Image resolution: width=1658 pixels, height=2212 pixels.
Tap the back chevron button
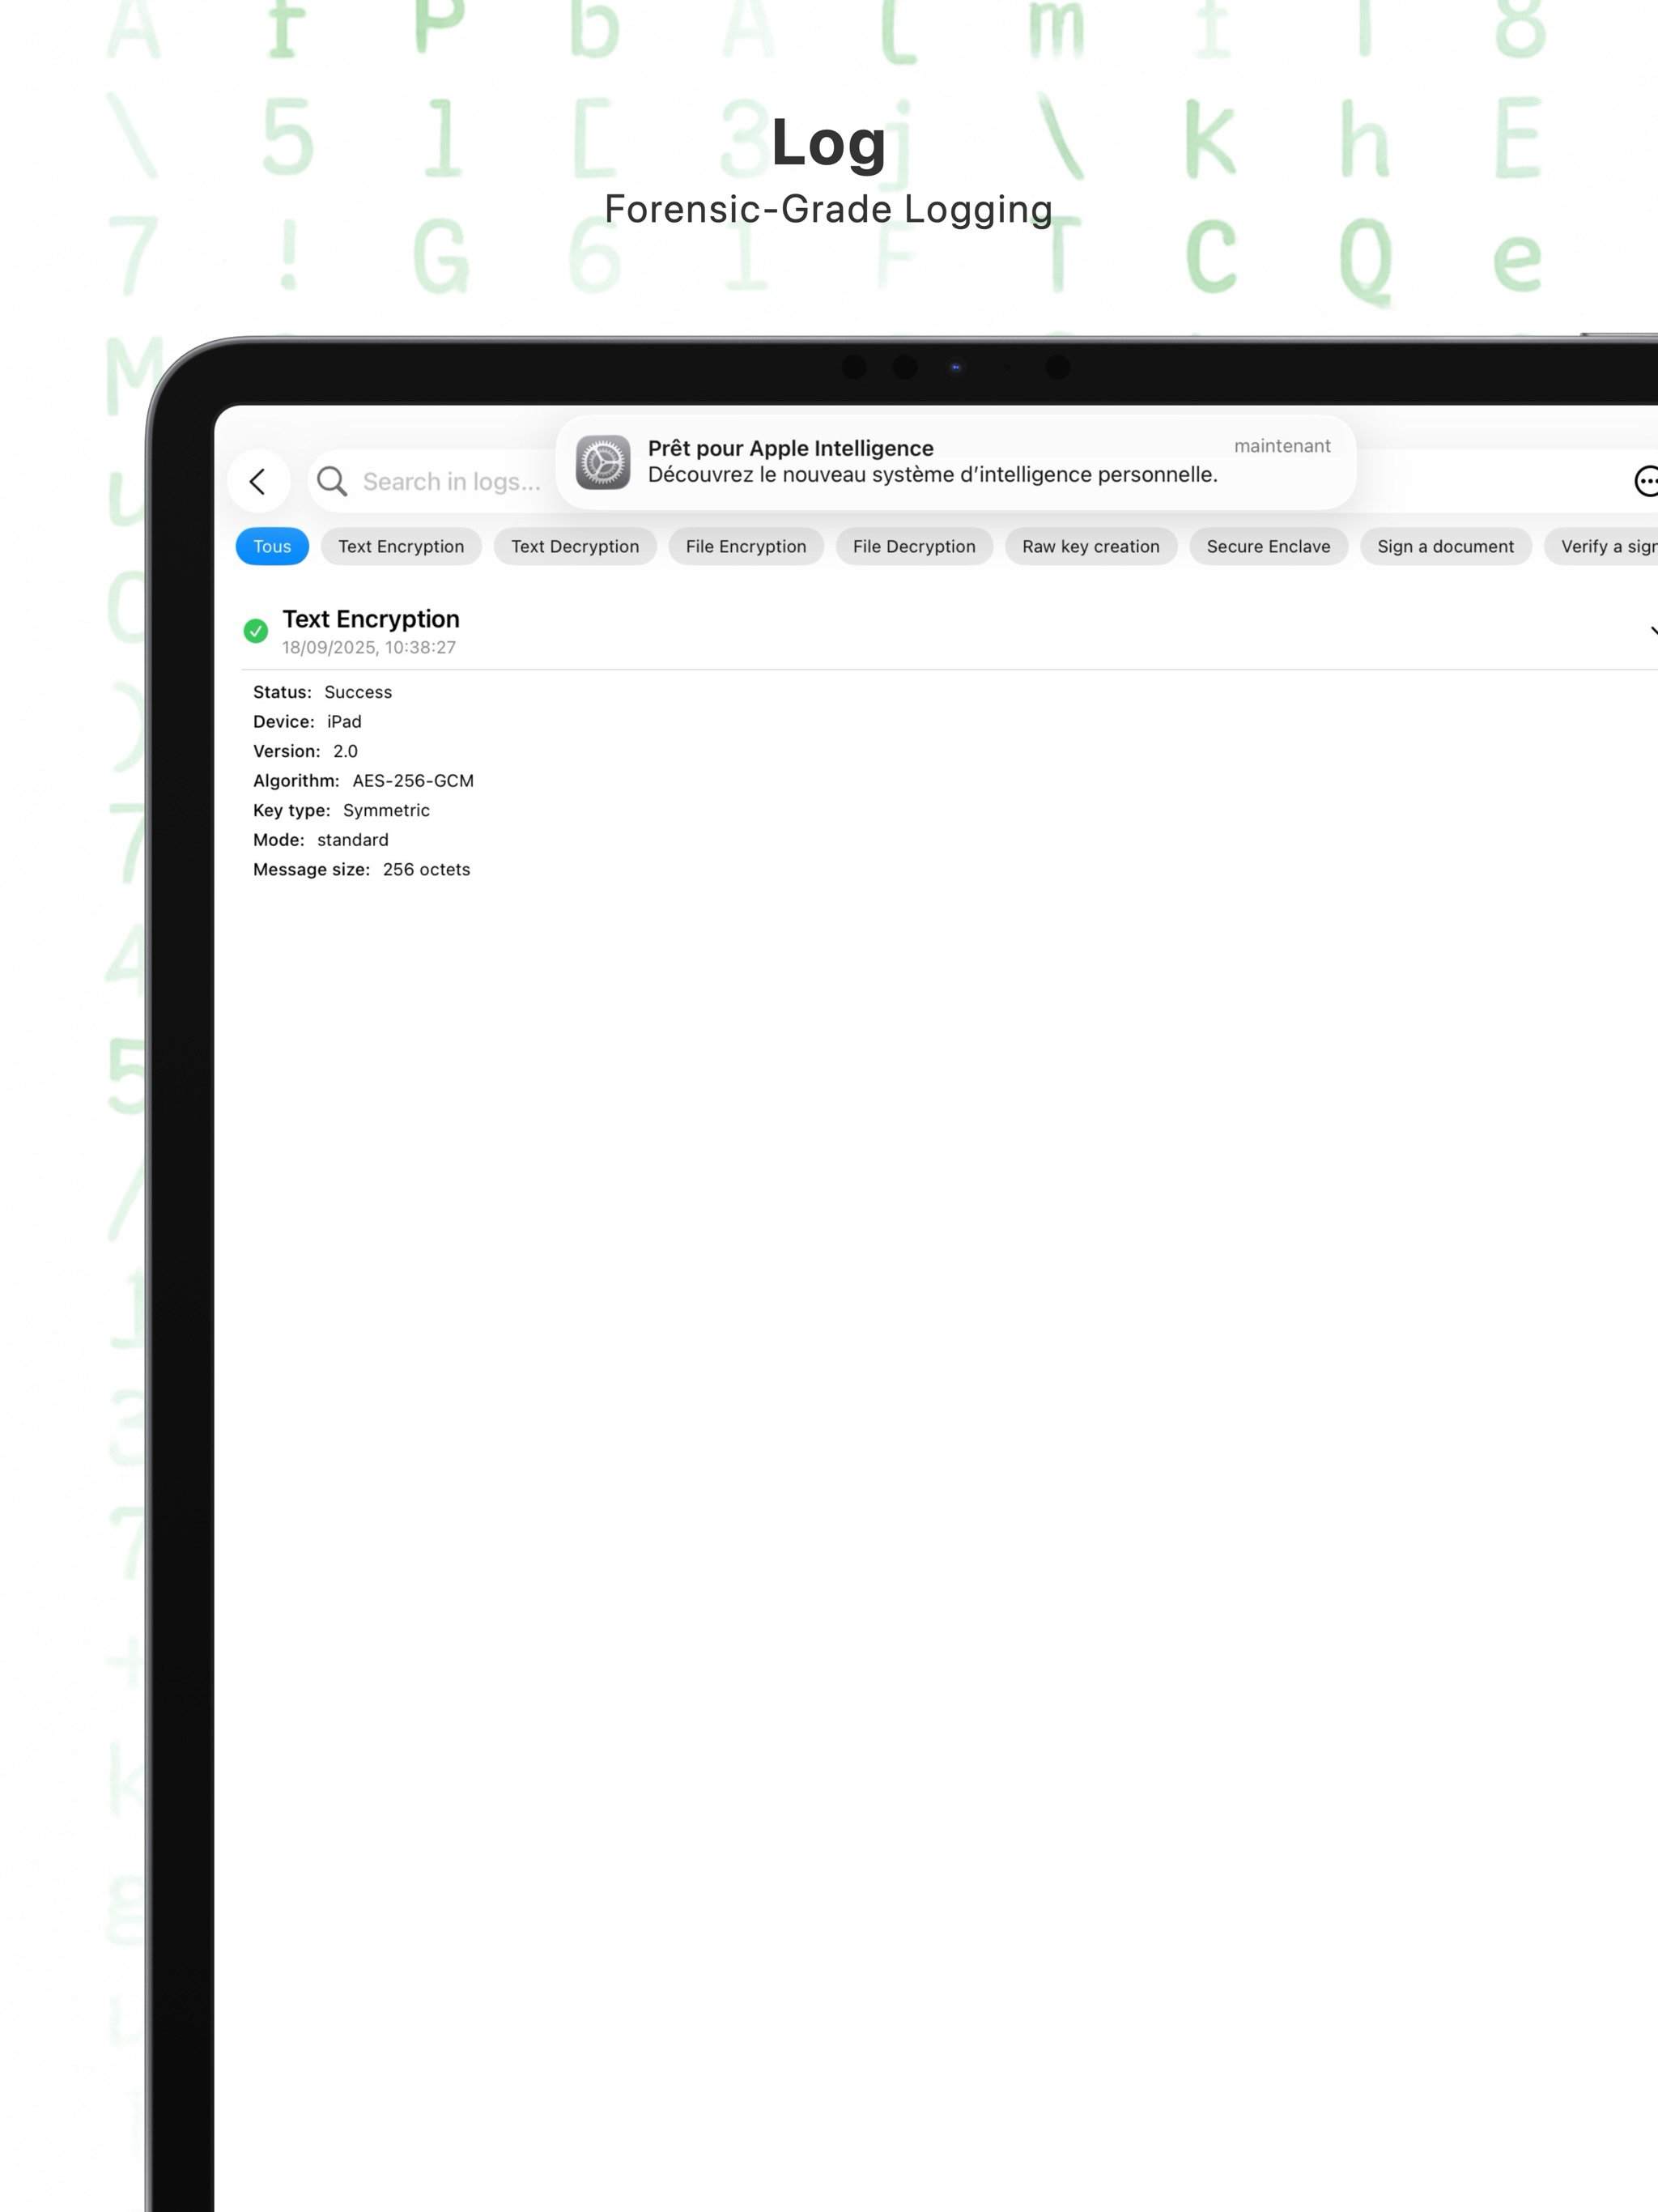[258, 482]
